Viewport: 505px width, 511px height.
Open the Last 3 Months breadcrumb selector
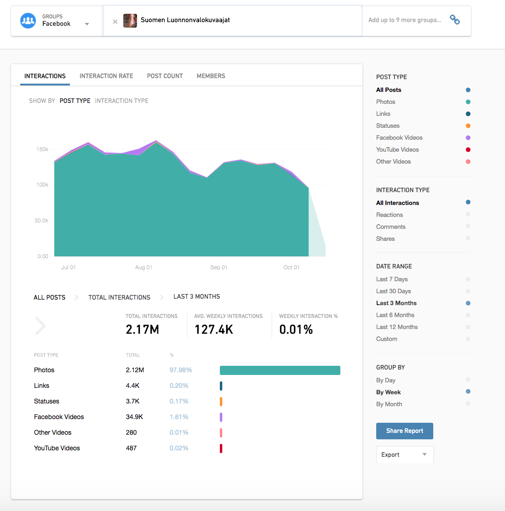coord(196,297)
